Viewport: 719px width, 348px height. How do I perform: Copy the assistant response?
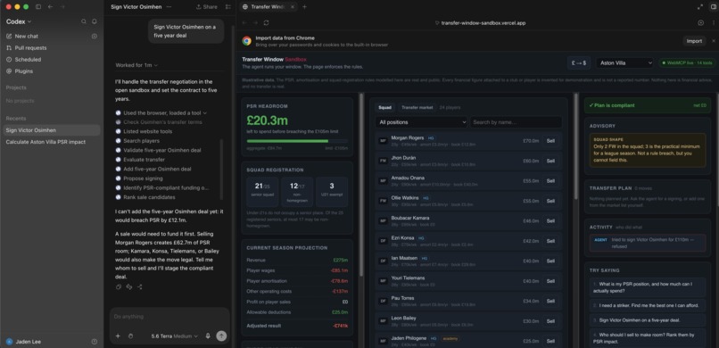point(119,286)
